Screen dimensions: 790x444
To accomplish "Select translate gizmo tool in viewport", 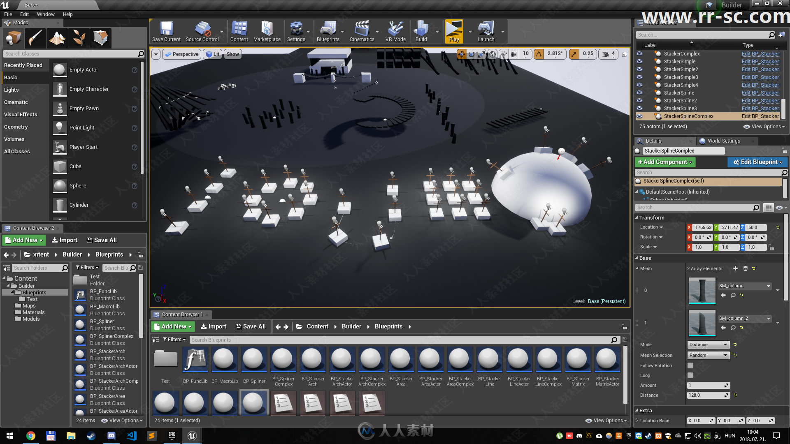I will tap(462, 54).
